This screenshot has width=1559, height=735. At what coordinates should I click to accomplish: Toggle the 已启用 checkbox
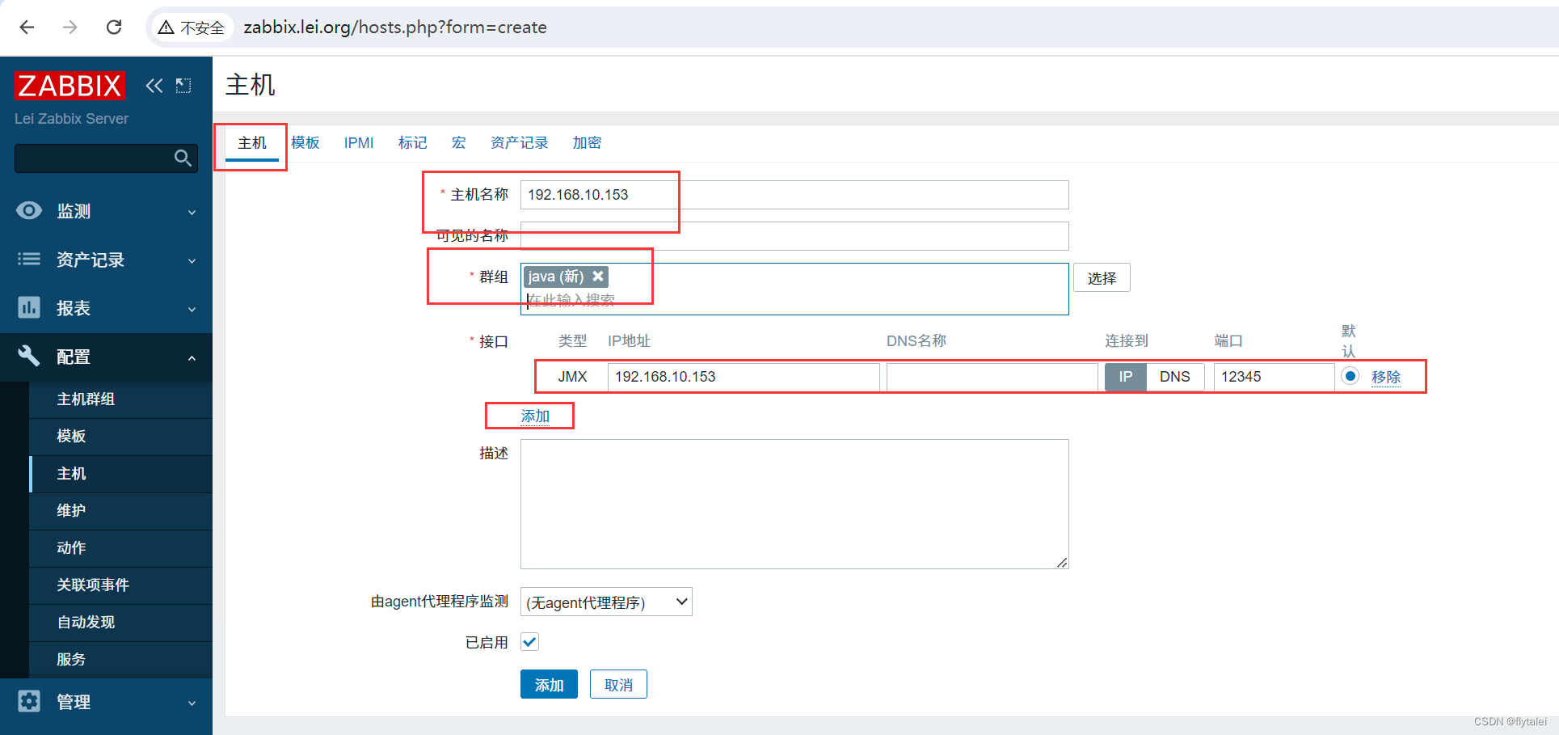point(529,642)
